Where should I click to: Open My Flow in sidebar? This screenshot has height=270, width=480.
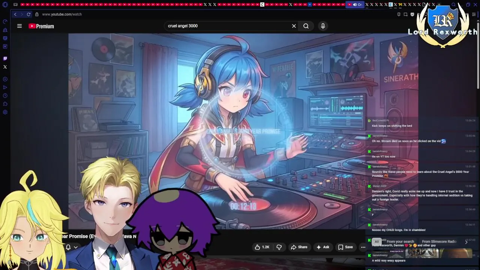click(x=5, y=87)
